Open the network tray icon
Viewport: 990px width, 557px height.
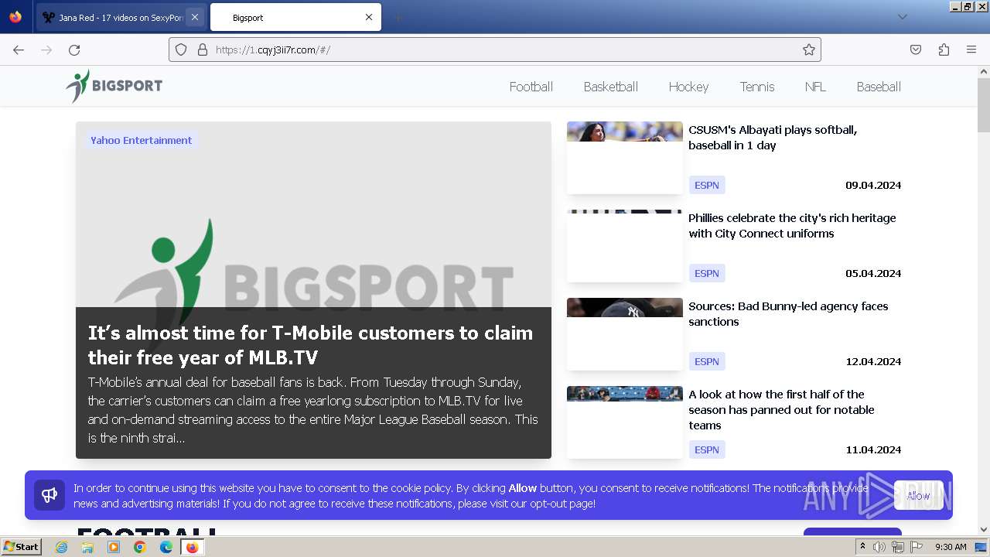click(898, 547)
